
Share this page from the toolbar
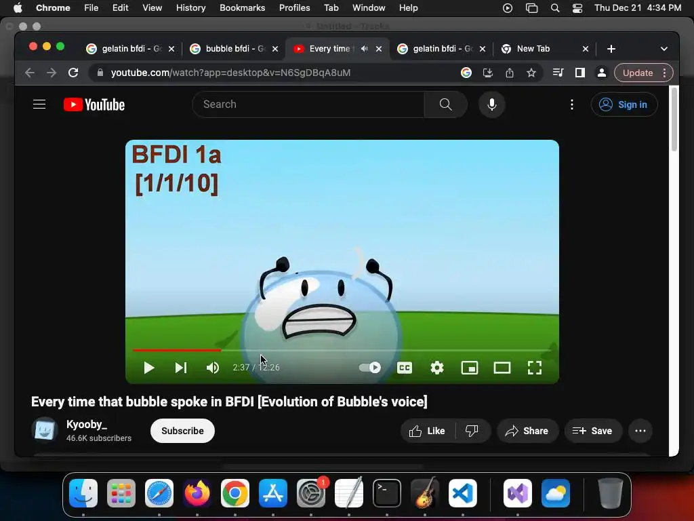click(x=510, y=73)
